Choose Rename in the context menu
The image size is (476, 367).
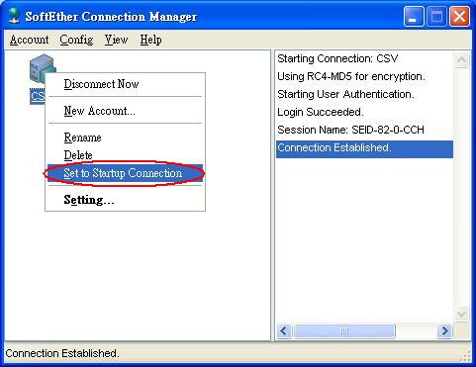click(125, 138)
